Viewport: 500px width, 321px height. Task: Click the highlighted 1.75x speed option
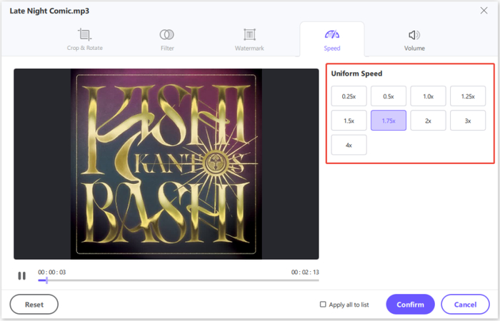pos(389,121)
